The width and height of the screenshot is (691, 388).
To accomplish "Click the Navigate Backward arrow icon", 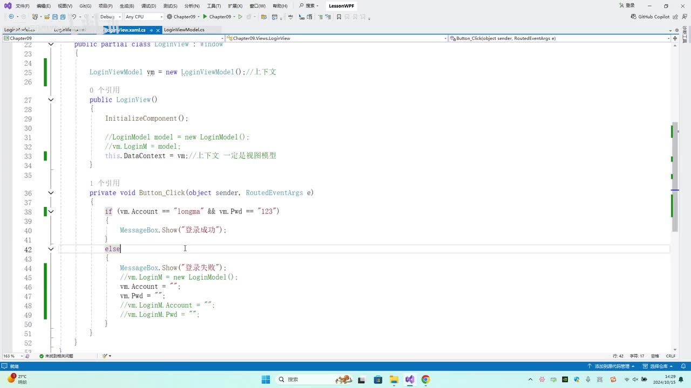I will point(11,17).
